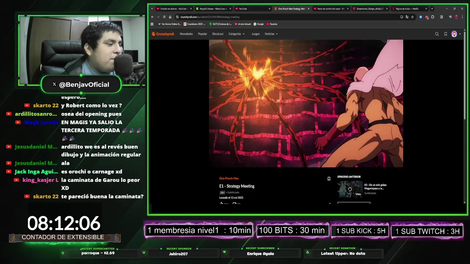Open Countdown 2020 bookmark

(x=194, y=24)
